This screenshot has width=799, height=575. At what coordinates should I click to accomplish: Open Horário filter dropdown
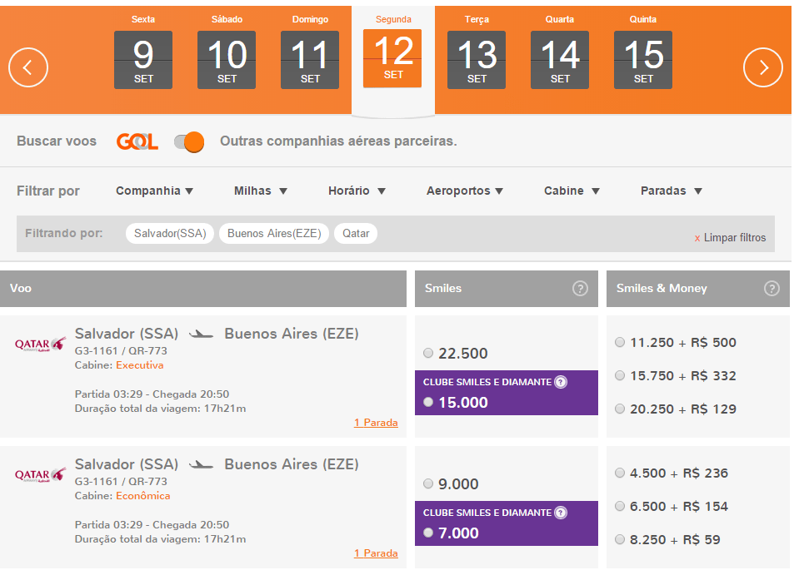(x=357, y=191)
